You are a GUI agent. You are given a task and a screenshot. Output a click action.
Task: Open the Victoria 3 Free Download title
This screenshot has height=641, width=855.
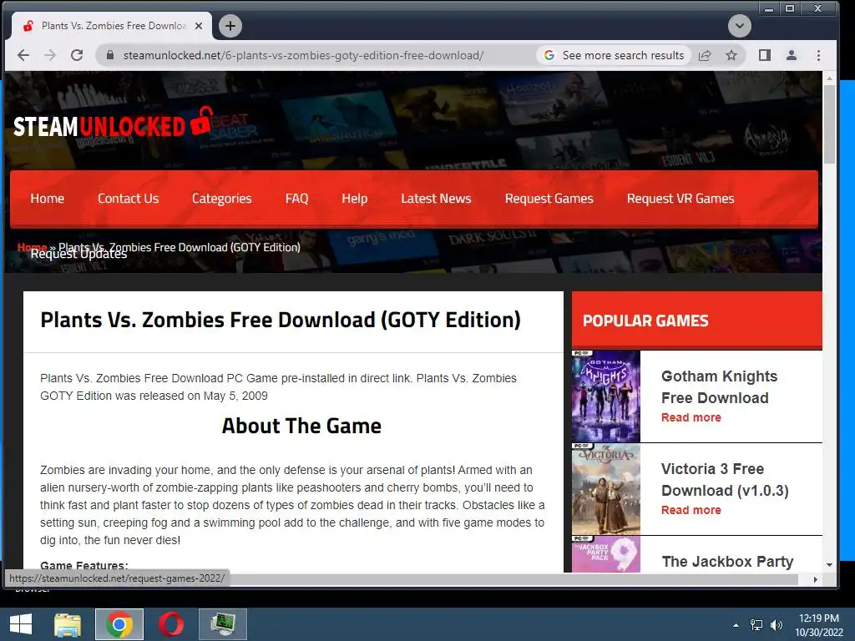[x=725, y=480]
